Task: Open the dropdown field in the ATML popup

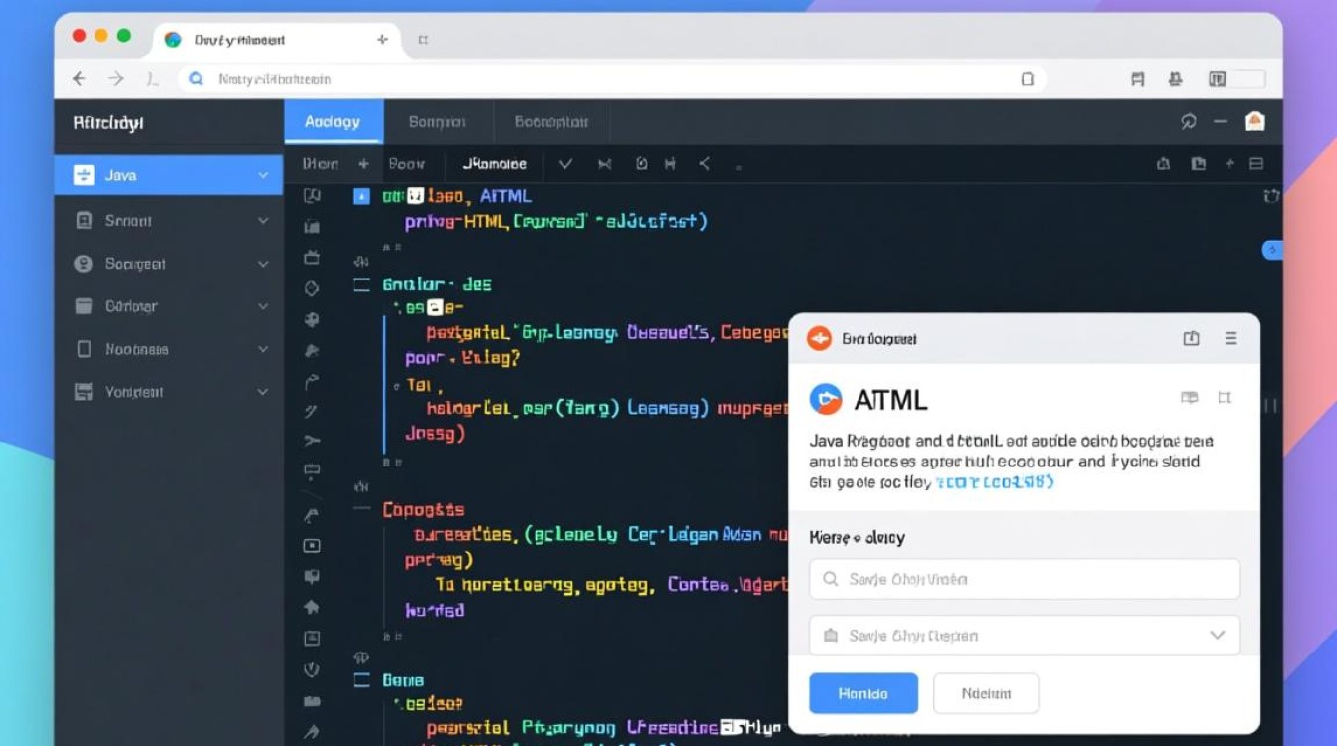Action: click(x=1024, y=635)
